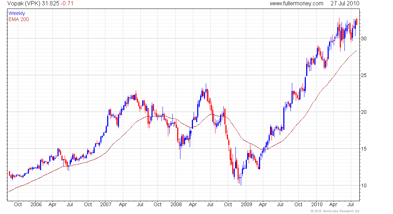This screenshot has height=214, width=393.
Task: Click the 20 price axis label
Action: 363,112
